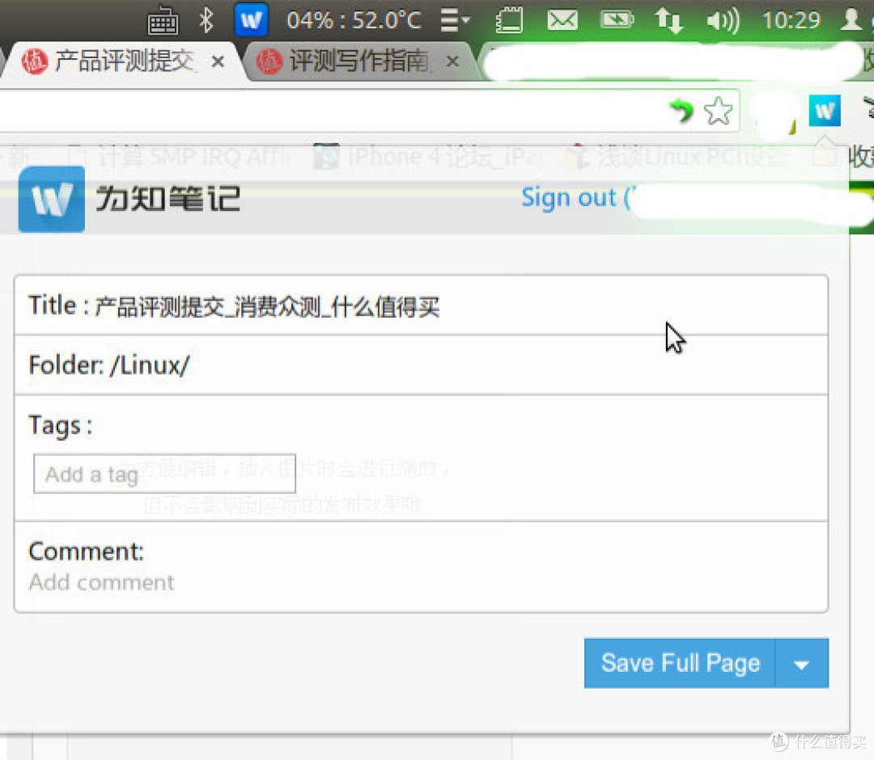
Task: Close the 评测写作指南 tab
Action: click(x=452, y=61)
